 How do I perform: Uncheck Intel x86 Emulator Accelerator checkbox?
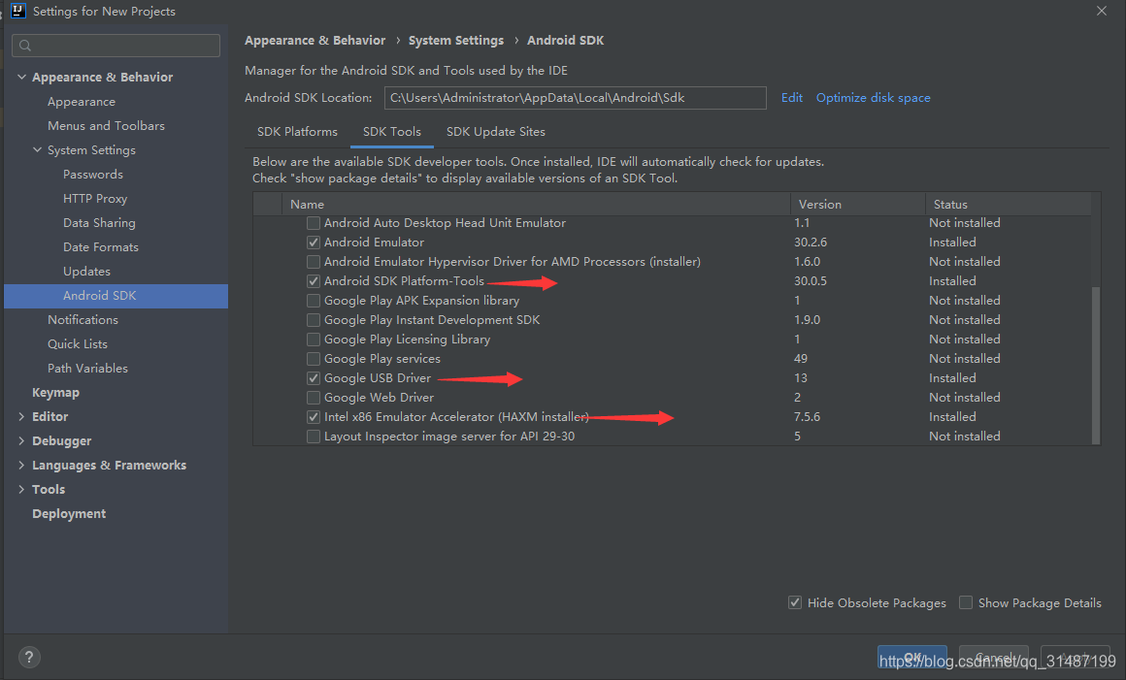314,417
